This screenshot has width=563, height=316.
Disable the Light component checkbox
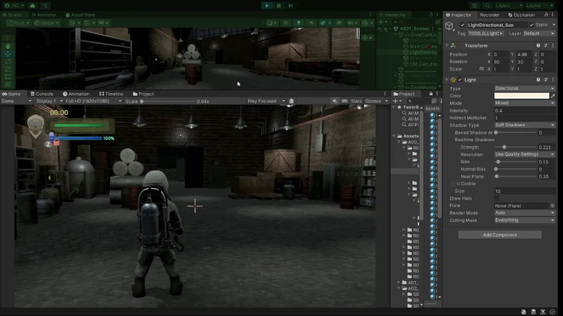(460, 80)
